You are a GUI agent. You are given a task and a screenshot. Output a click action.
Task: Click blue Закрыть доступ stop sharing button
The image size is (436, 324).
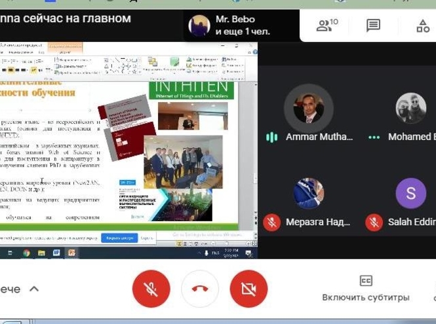pyautogui.click(x=119, y=238)
